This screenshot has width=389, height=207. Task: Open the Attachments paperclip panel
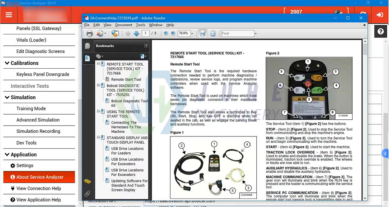87,193
